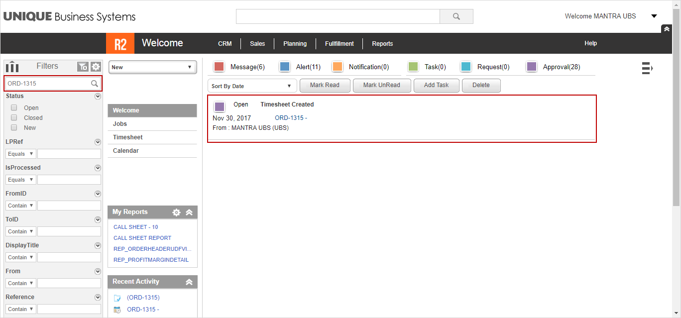Viewport: 681px width, 318px height.
Task: Click the search magnifier button in header
Action: [x=456, y=16]
